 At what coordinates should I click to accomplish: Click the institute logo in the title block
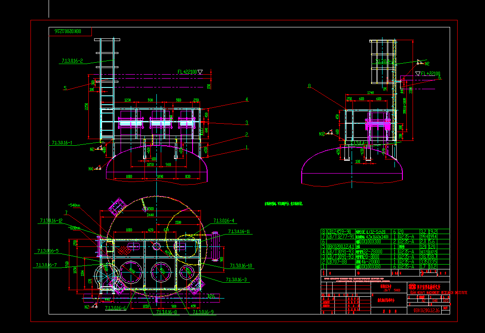coord(412,287)
